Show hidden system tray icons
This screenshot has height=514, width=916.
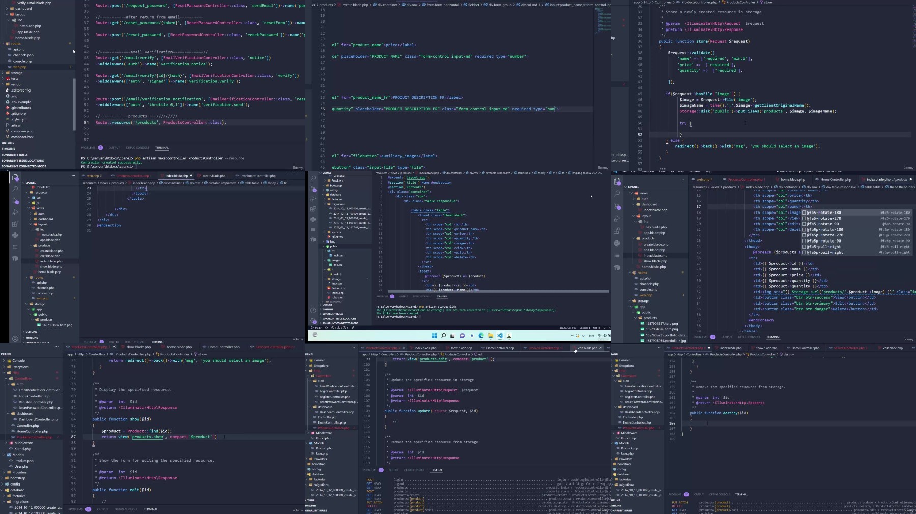point(572,336)
